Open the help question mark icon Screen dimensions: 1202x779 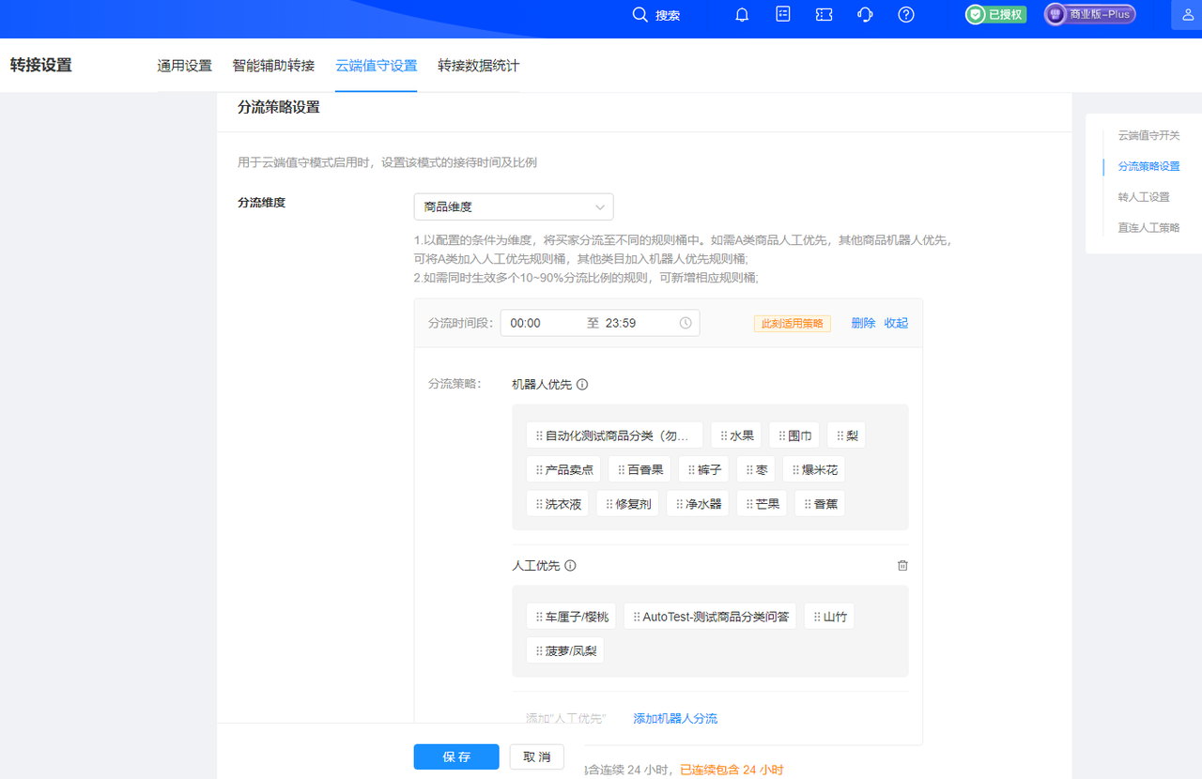pos(906,15)
